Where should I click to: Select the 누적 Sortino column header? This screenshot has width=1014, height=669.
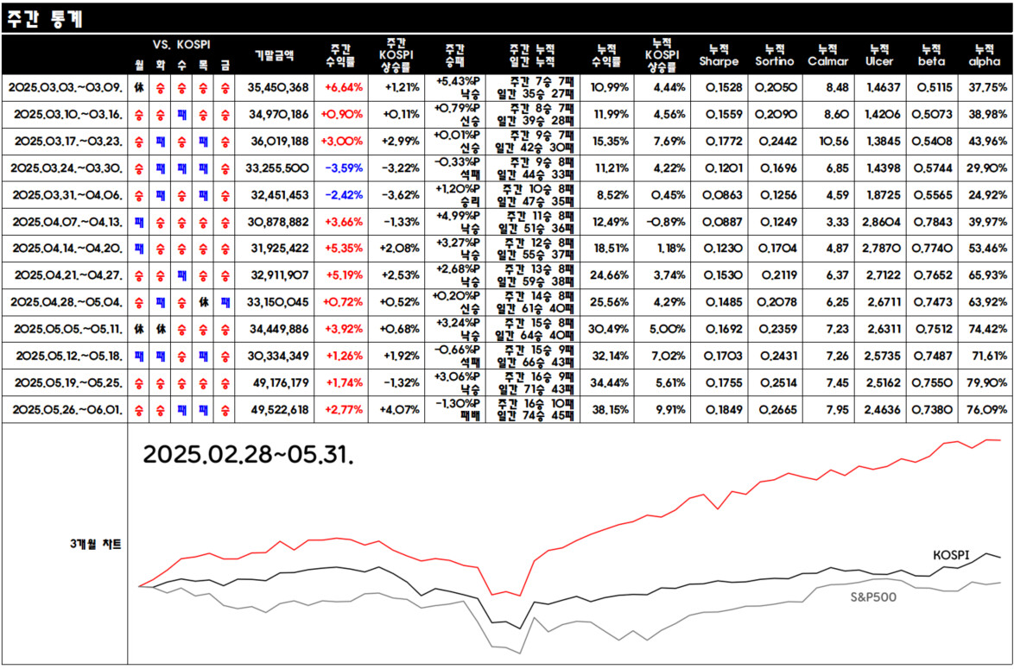pos(774,55)
